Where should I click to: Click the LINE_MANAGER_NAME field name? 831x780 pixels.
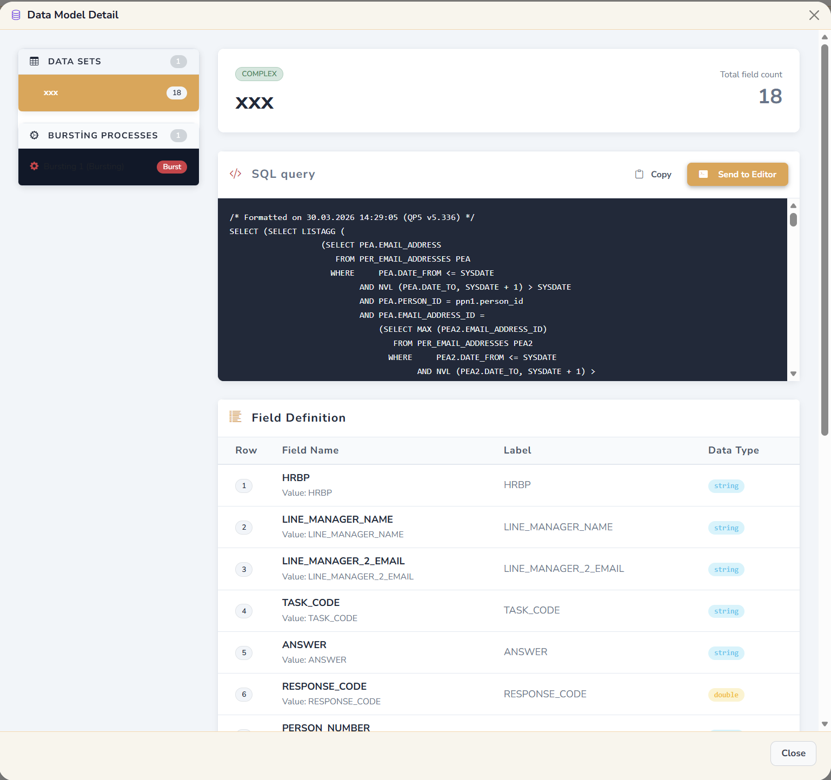(x=337, y=519)
